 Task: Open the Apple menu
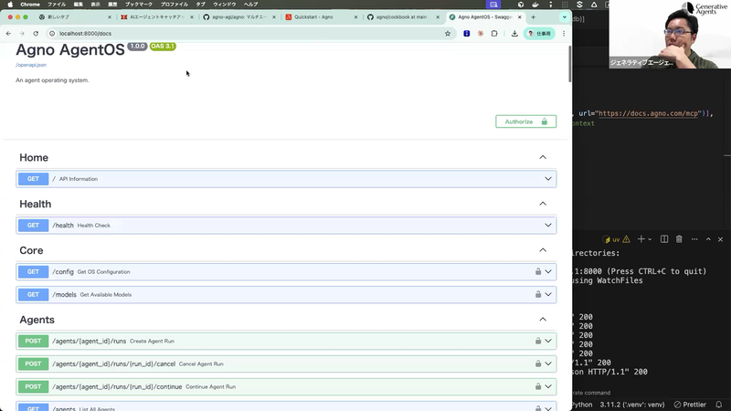(x=10, y=5)
